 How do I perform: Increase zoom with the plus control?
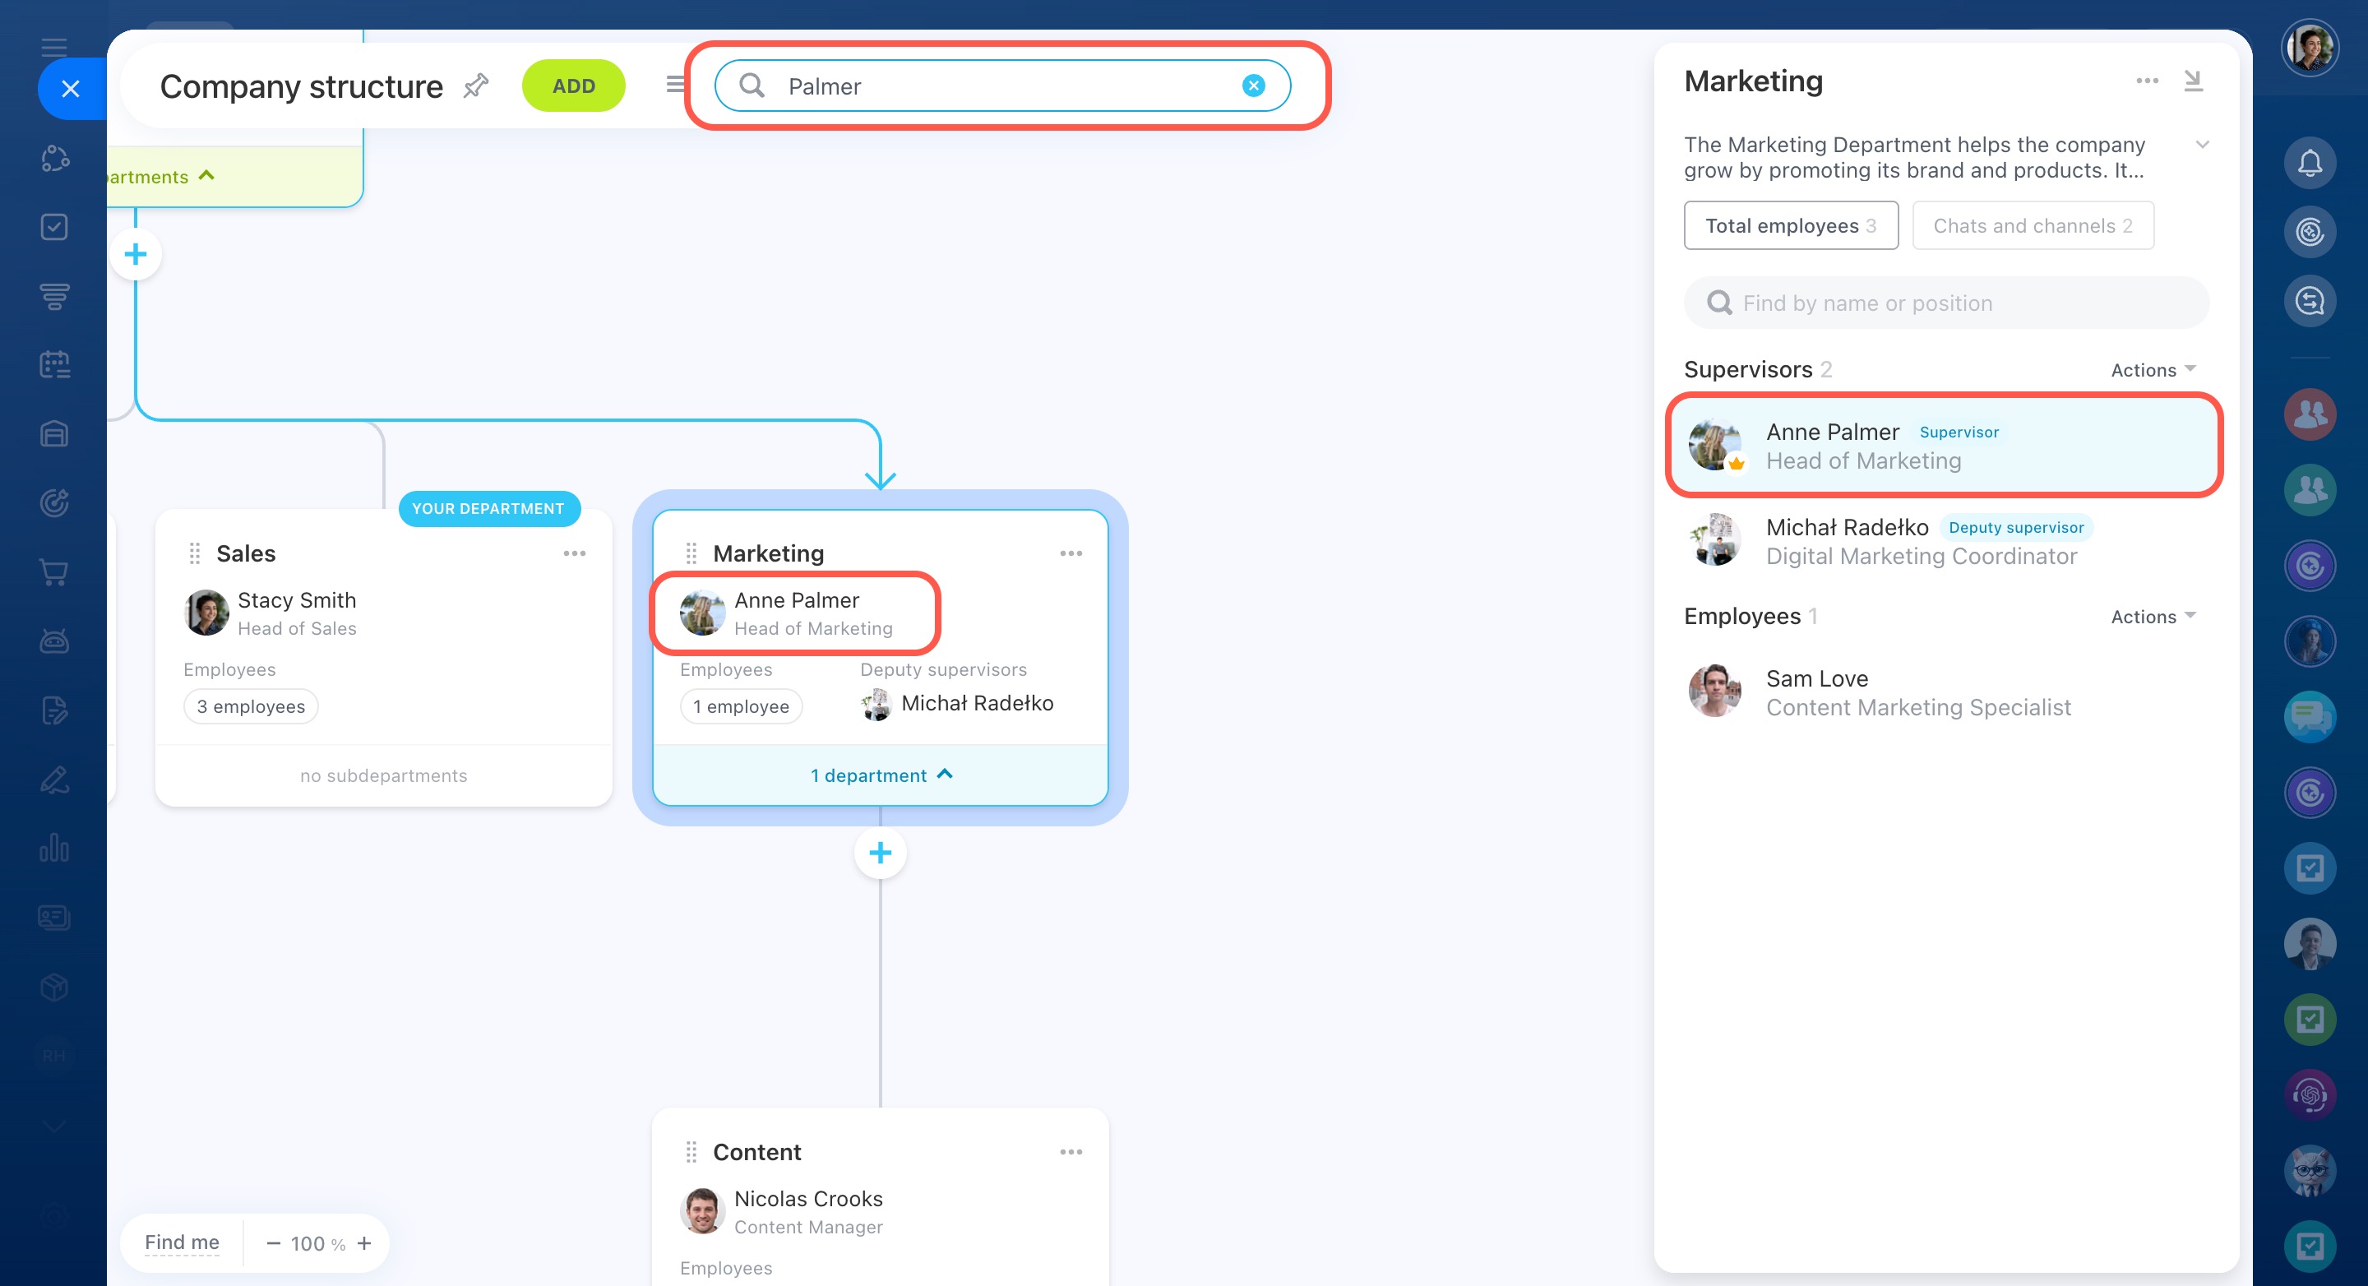pos(365,1242)
